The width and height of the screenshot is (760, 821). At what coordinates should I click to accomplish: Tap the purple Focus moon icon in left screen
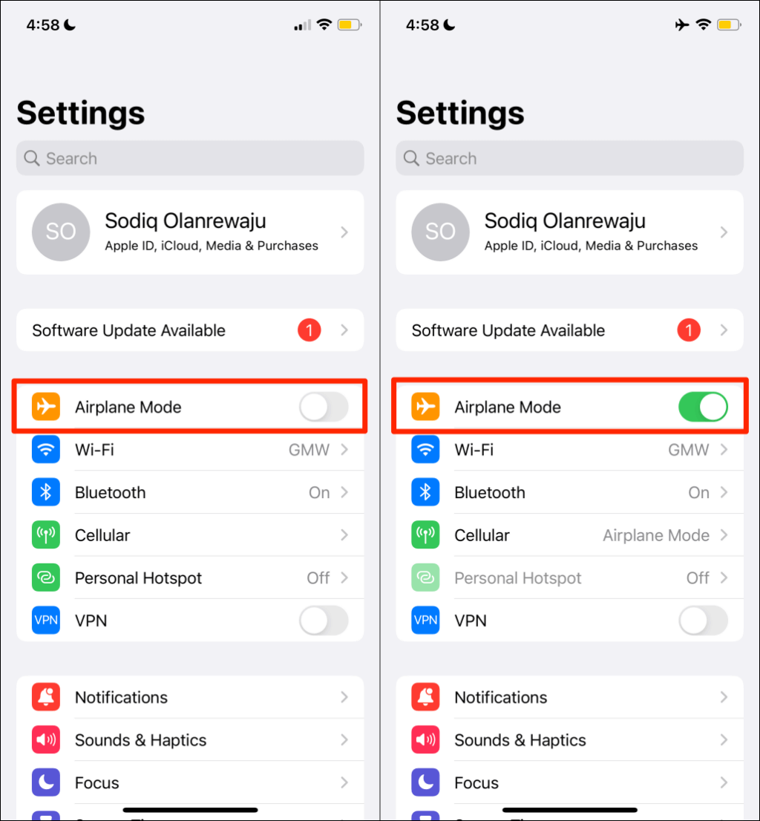point(46,782)
